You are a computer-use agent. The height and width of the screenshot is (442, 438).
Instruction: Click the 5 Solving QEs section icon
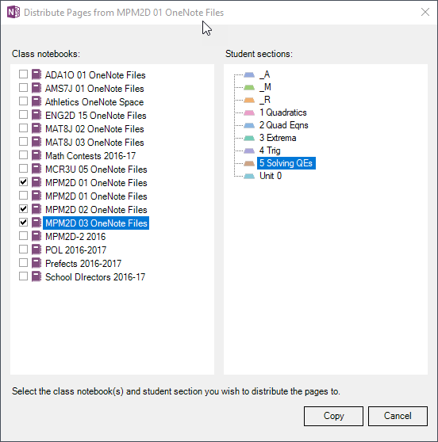249,163
